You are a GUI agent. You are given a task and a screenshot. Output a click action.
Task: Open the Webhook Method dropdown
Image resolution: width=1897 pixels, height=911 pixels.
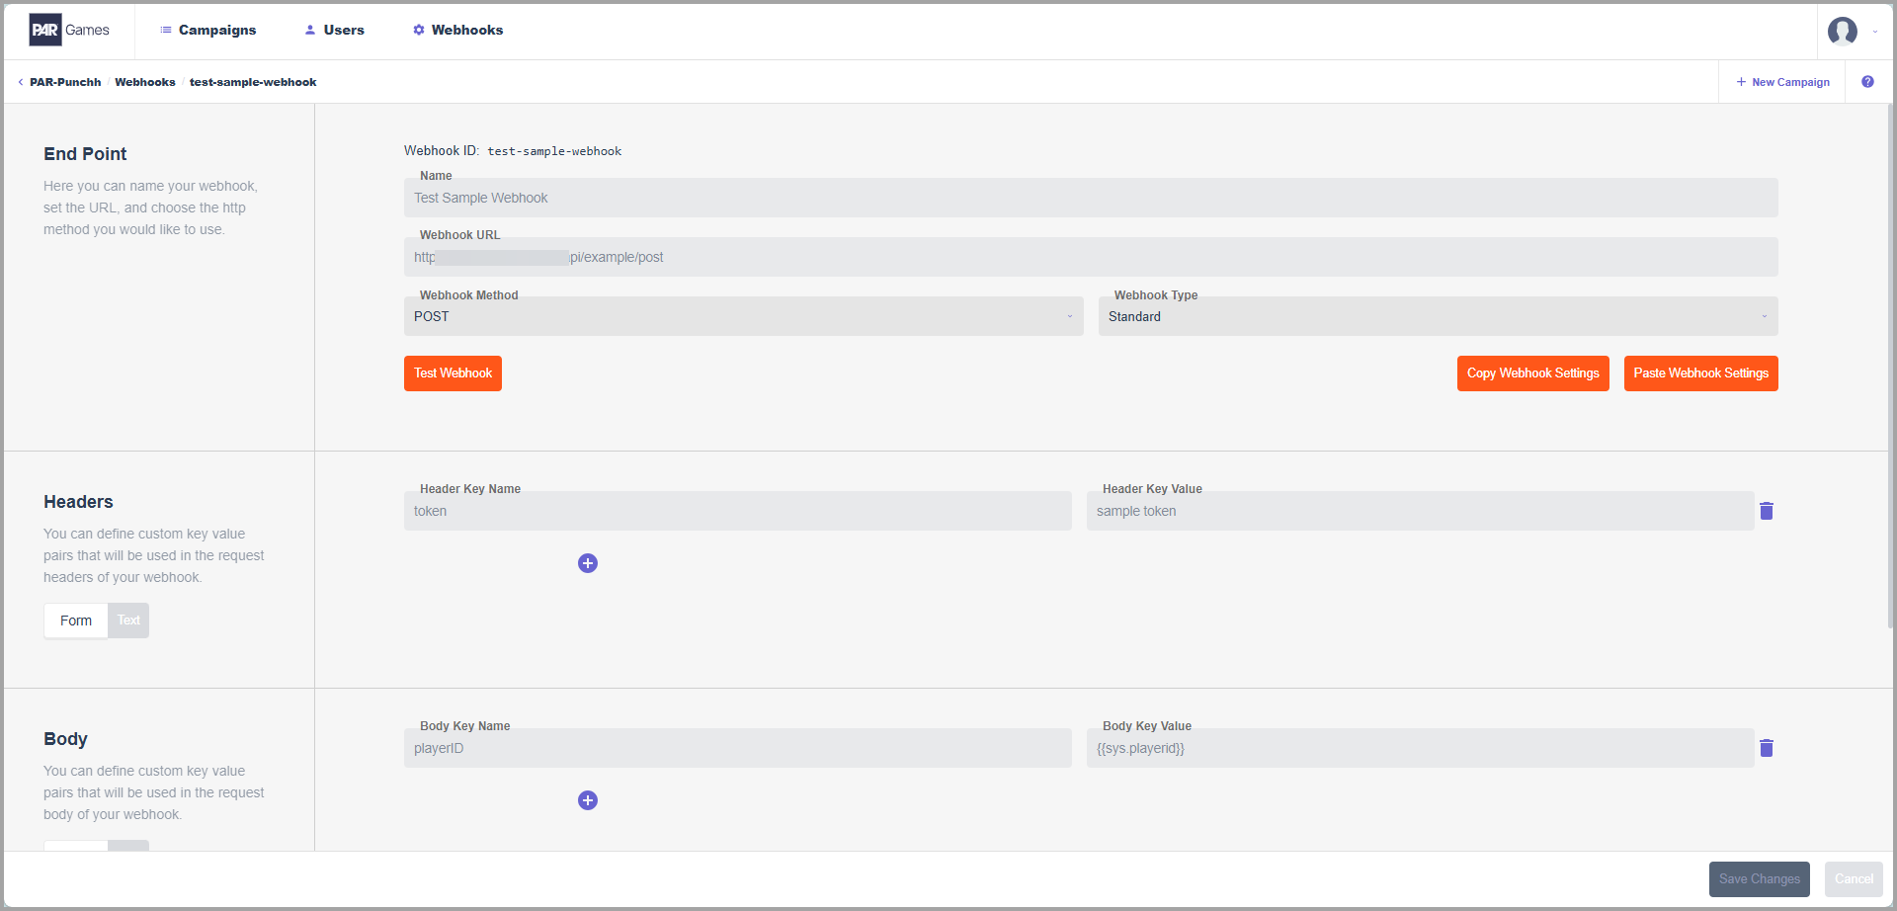[x=743, y=316]
